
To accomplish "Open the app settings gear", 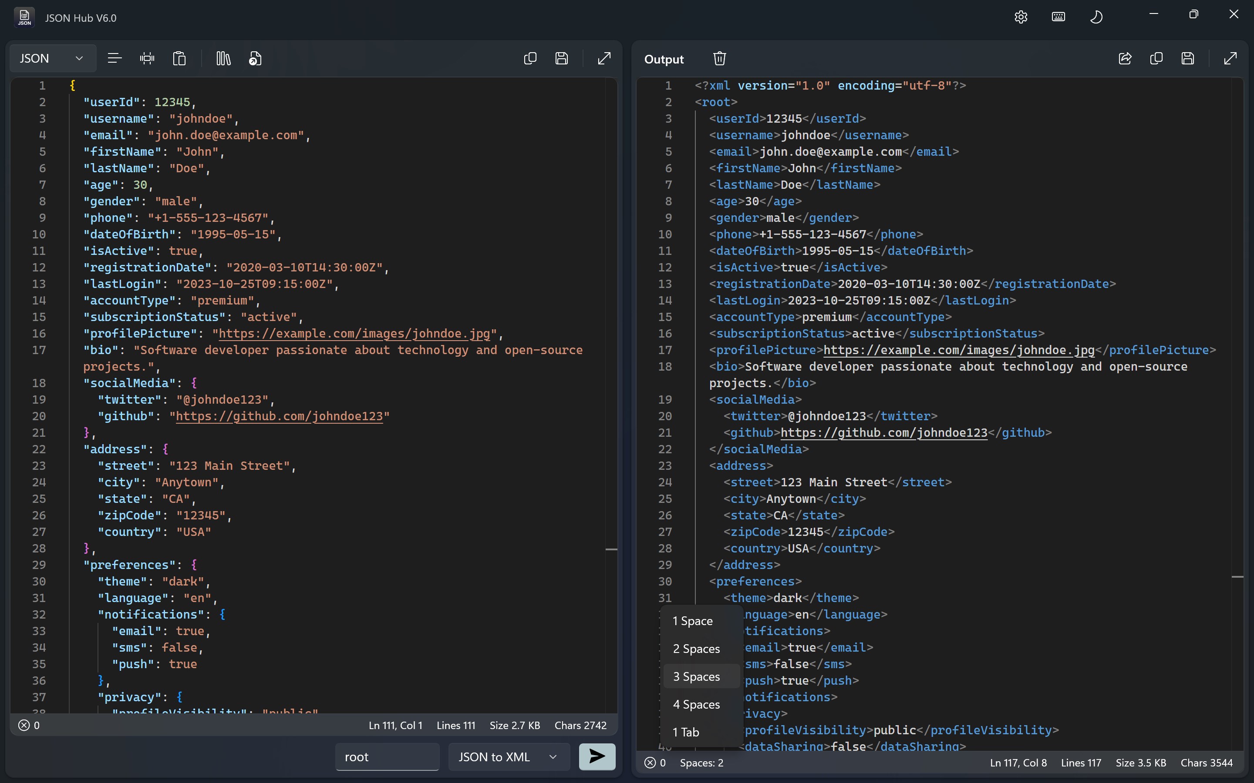I will pos(1020,17).
